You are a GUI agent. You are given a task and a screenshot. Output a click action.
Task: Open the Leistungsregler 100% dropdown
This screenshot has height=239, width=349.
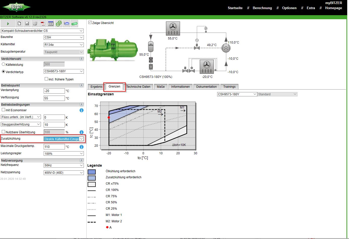coord(64,154)
